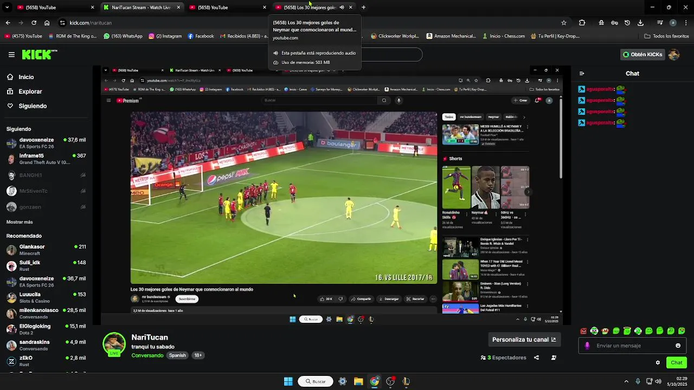Screen dimensions: 694x390
Task: Open Inicio - Chess.com bookmark
Action: click(503, 36)
